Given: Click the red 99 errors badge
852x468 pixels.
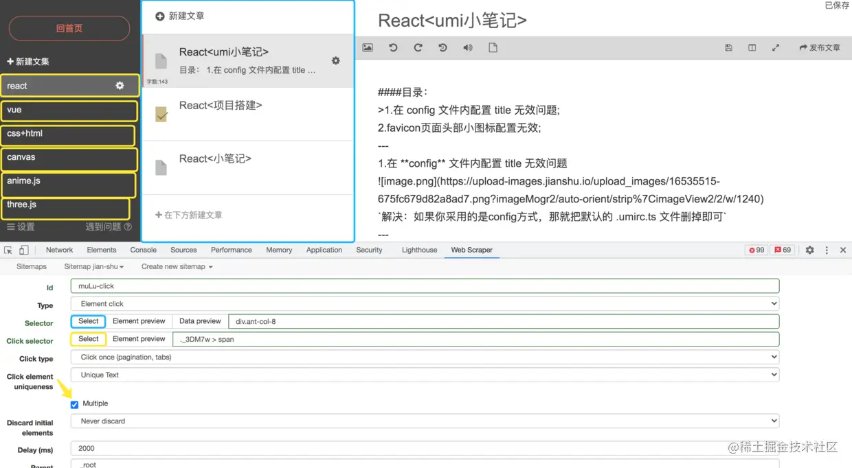Looking at the screenshot, I should click(756, 250).
